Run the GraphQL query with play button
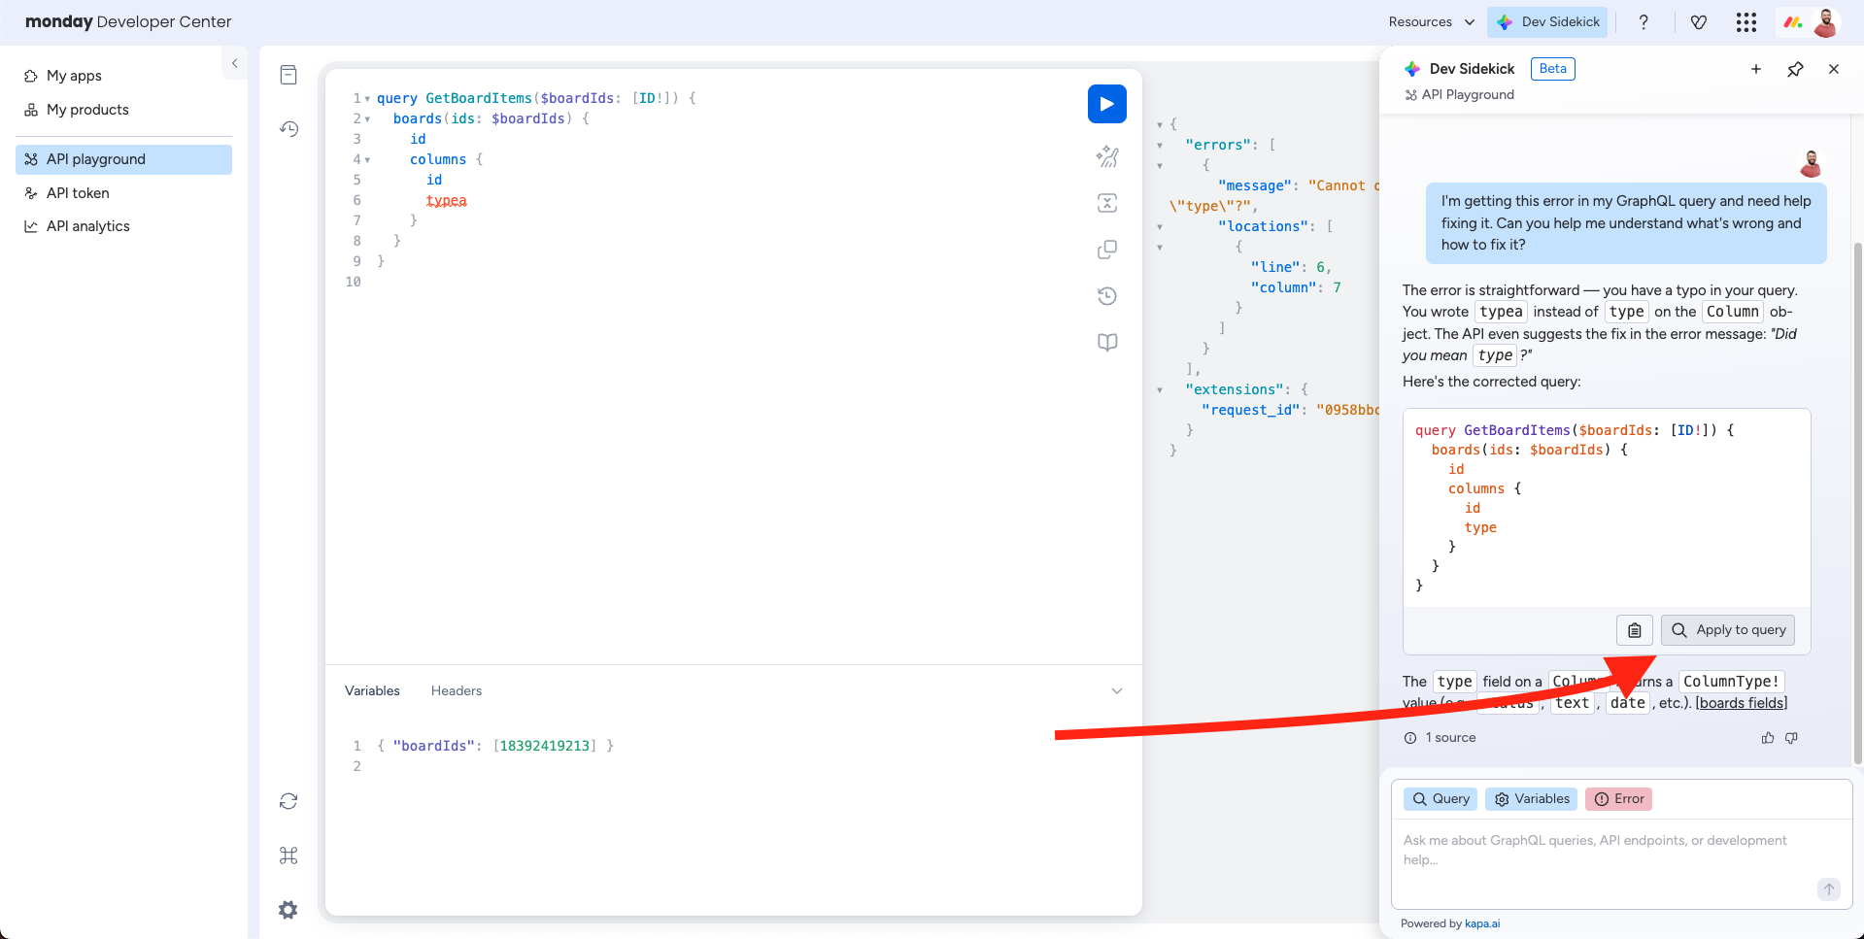Image resolution: width=1864 pixels, height=939 pixels. click(1106, 104)
